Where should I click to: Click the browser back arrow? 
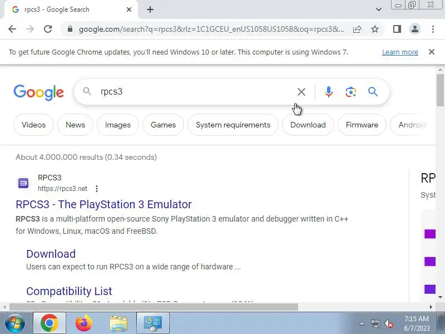point(12,29)
